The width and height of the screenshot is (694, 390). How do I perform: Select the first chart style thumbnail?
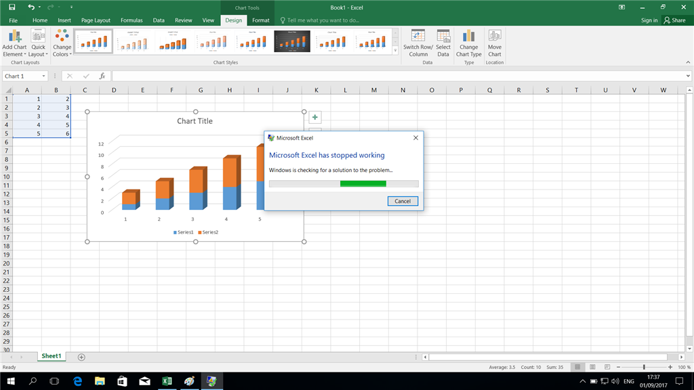[x=94, y=41]
